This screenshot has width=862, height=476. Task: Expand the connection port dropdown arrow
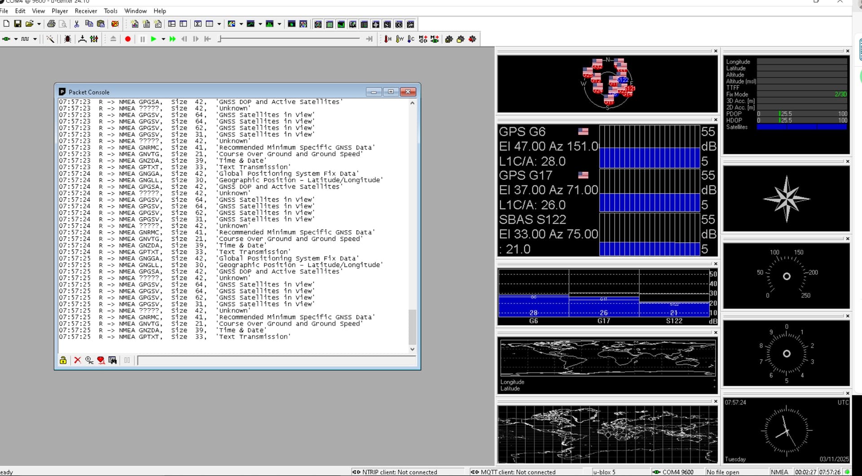click(x=16, y=39)
